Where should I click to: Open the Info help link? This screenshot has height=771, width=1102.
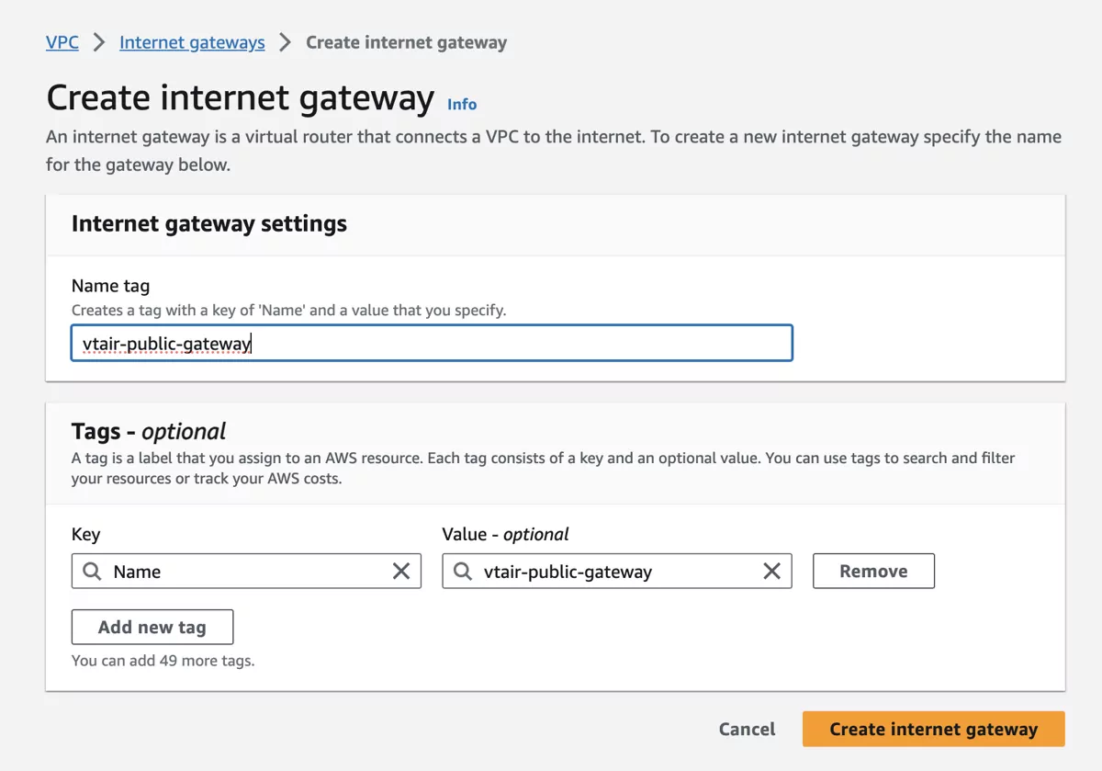point(461,104)
